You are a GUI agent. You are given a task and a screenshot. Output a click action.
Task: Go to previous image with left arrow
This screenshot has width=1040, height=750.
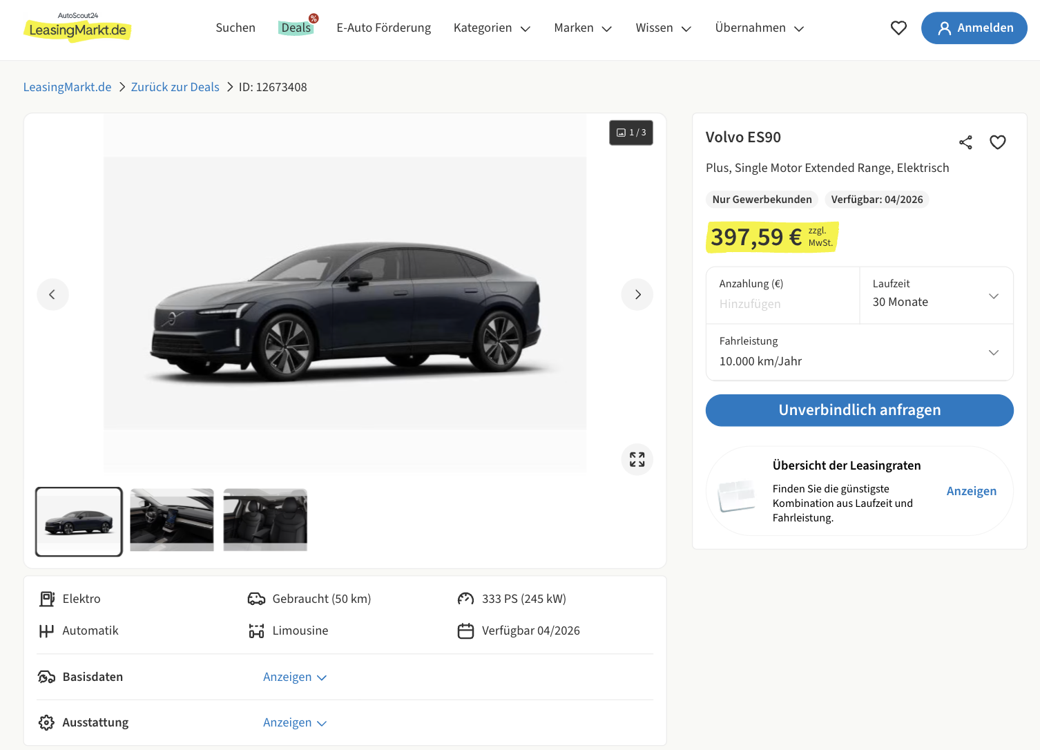52,295
